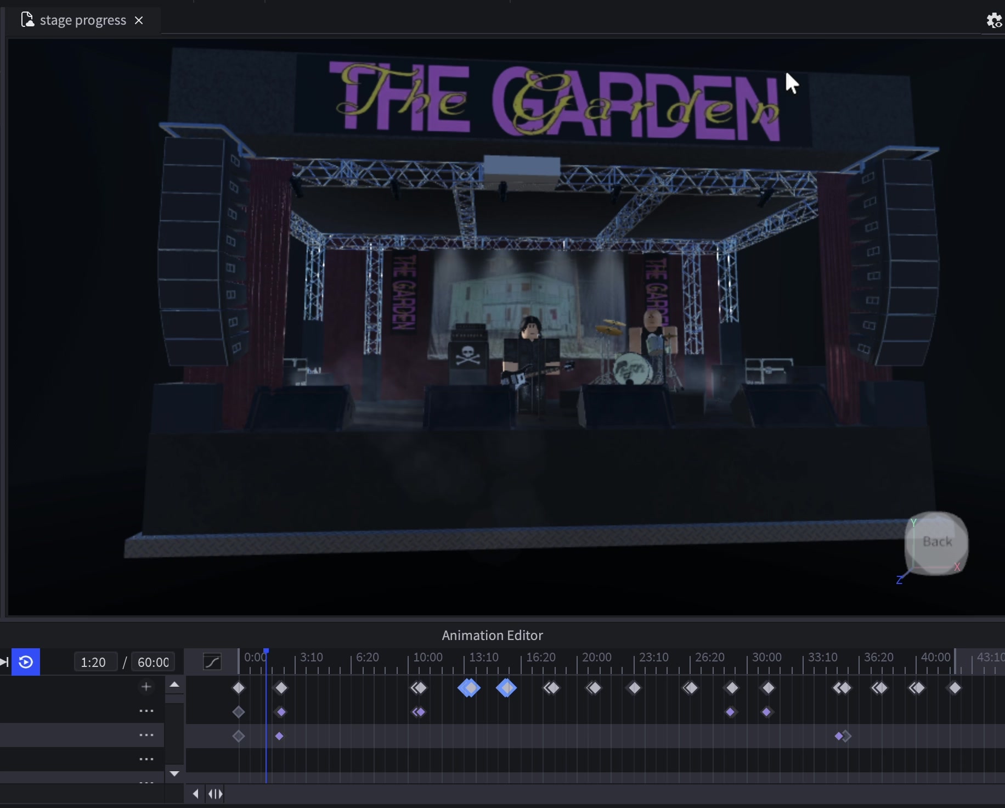Edit the animation length field 60:00
The width and height of the screenshot is (1005, 808).
153,662
